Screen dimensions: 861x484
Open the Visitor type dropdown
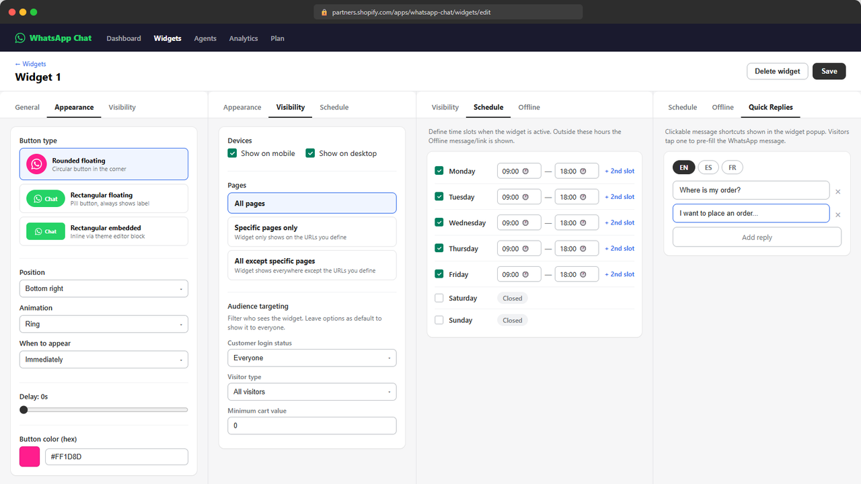(312, 392)
